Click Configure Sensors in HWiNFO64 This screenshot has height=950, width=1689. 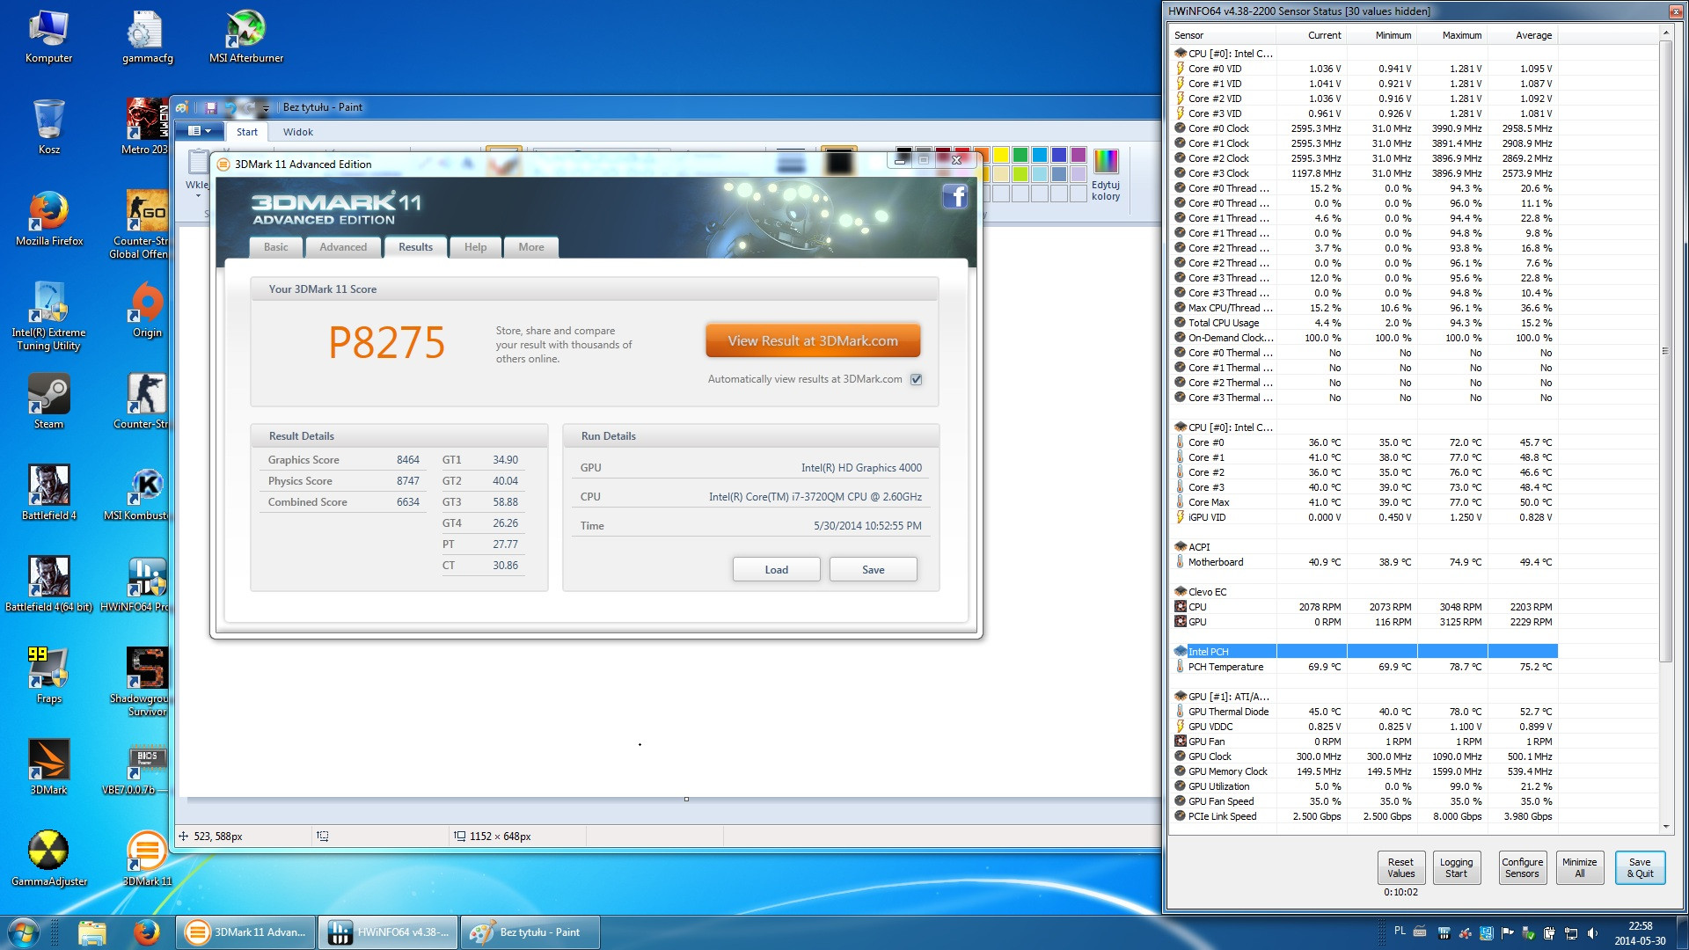1522,868
